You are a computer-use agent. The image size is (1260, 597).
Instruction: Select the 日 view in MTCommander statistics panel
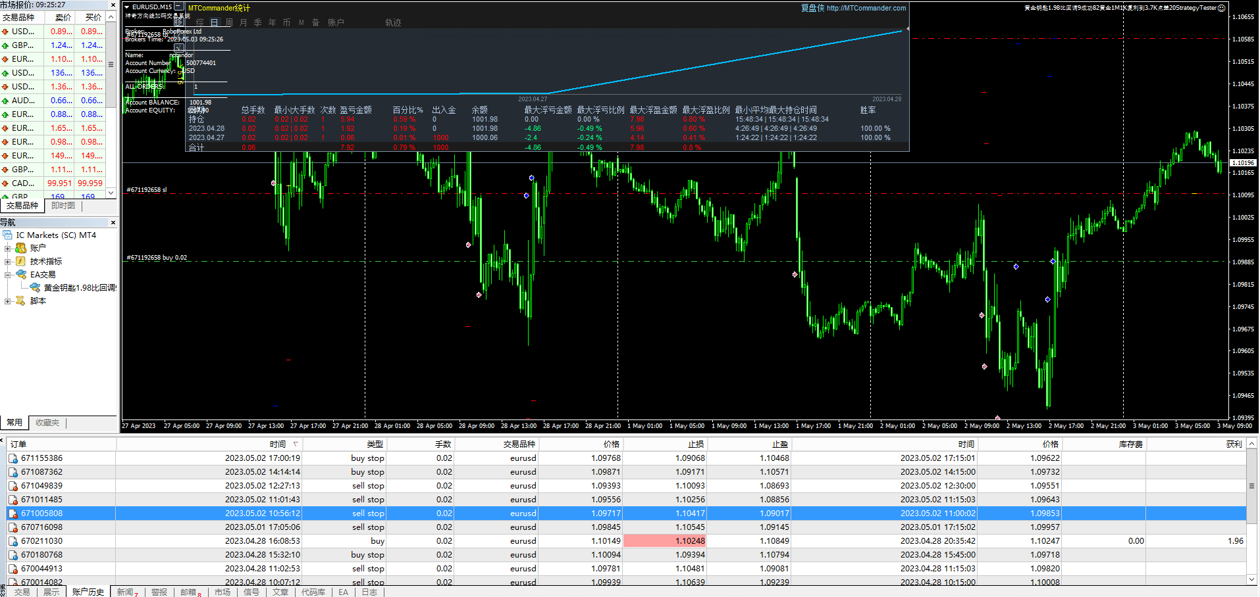[x=215, y=22]
